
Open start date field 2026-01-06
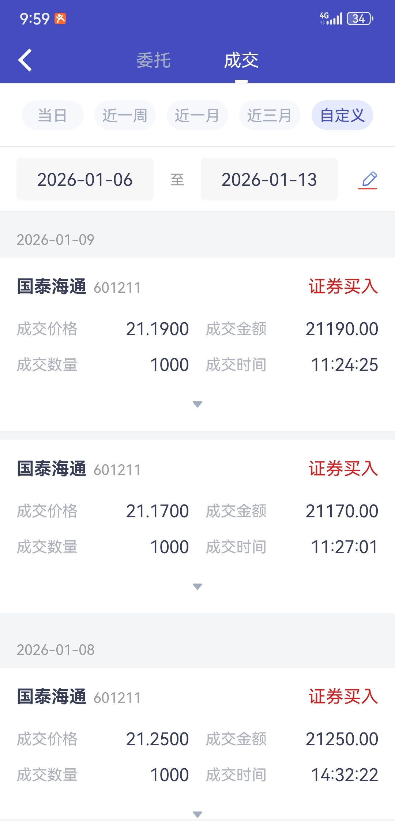click(x=85, y=179)
